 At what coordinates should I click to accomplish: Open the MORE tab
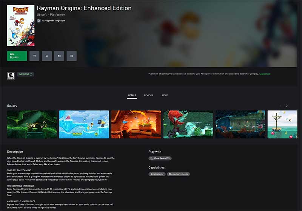(165, 95)
